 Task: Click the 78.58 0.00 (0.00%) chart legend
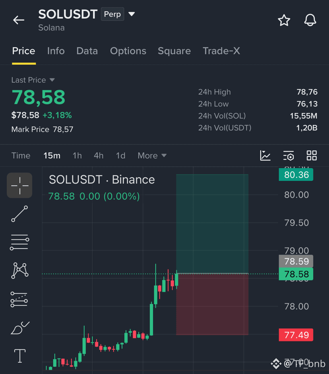coord(94,196)
